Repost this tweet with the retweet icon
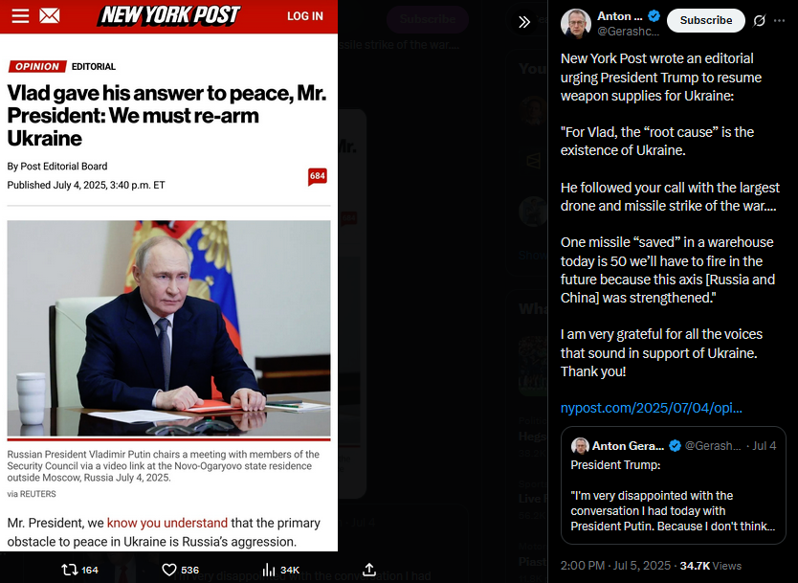 (79, 570)
